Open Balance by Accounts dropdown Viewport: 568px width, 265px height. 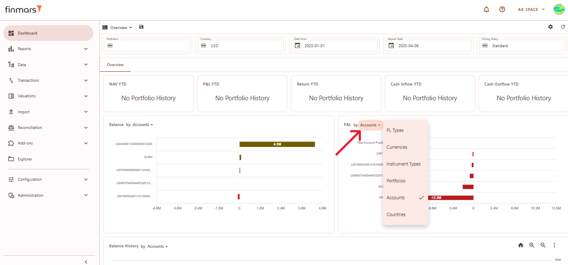pos(142,125)
